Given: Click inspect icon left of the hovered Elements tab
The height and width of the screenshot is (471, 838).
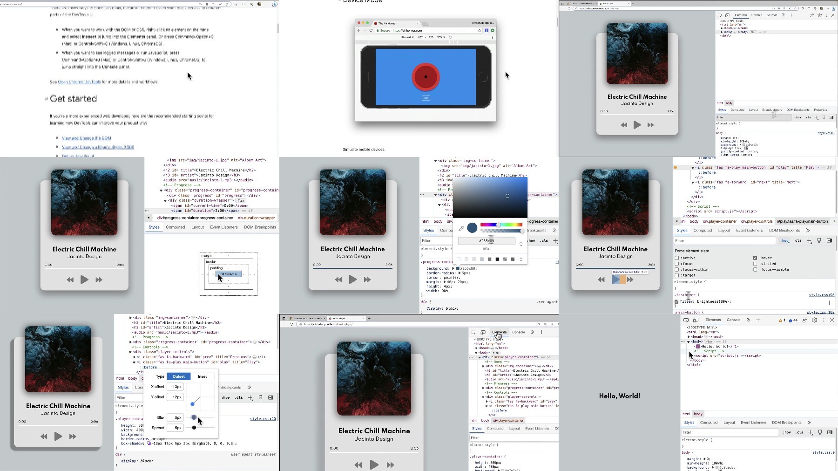Looking at the screenshot, I should [474, 332].
